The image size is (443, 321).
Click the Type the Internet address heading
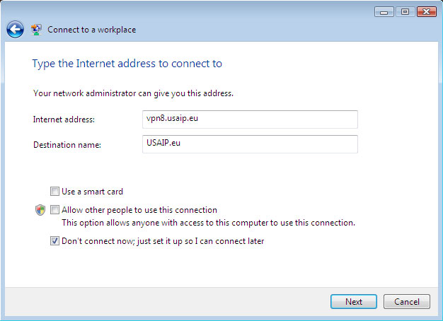[127, 64]
